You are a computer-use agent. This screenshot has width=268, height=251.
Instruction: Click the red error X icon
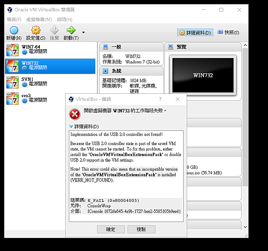pos(75,114)
